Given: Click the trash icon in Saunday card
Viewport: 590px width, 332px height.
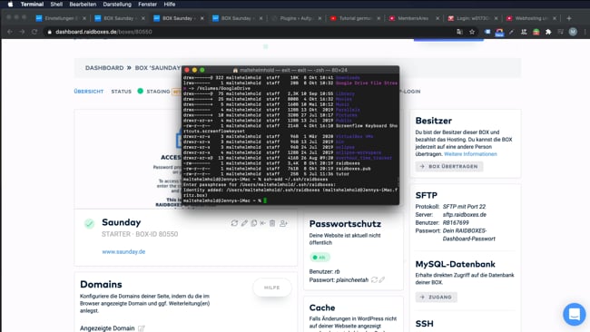Looking at the screenshot, I should tap(272, 223).
